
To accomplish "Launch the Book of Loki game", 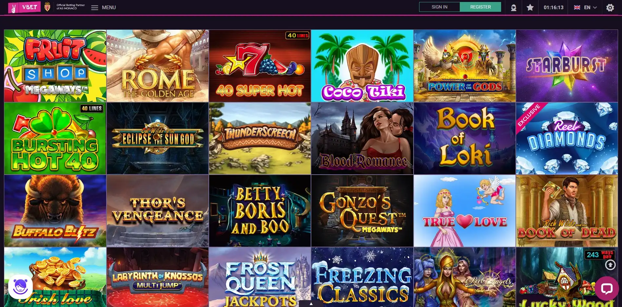I will (x=464, y=138).
